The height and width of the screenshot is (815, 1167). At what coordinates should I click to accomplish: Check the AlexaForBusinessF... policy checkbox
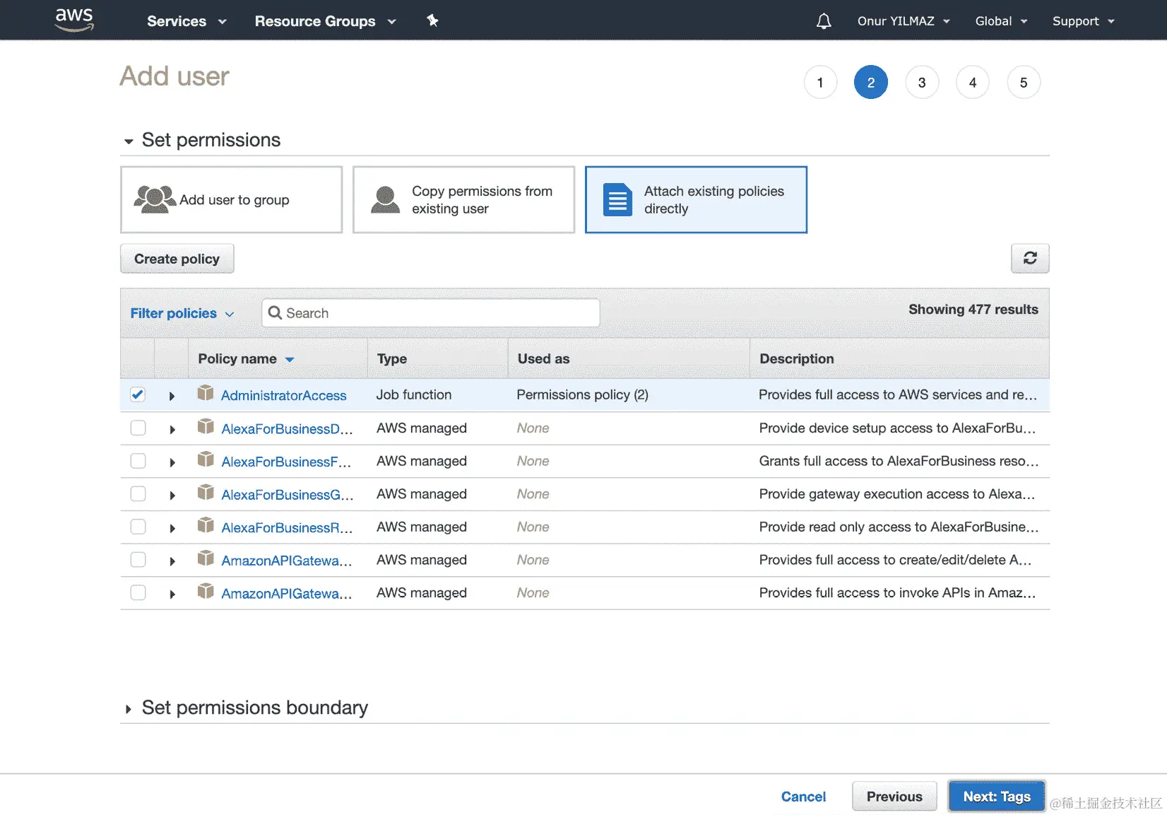[x=138, y=461]
